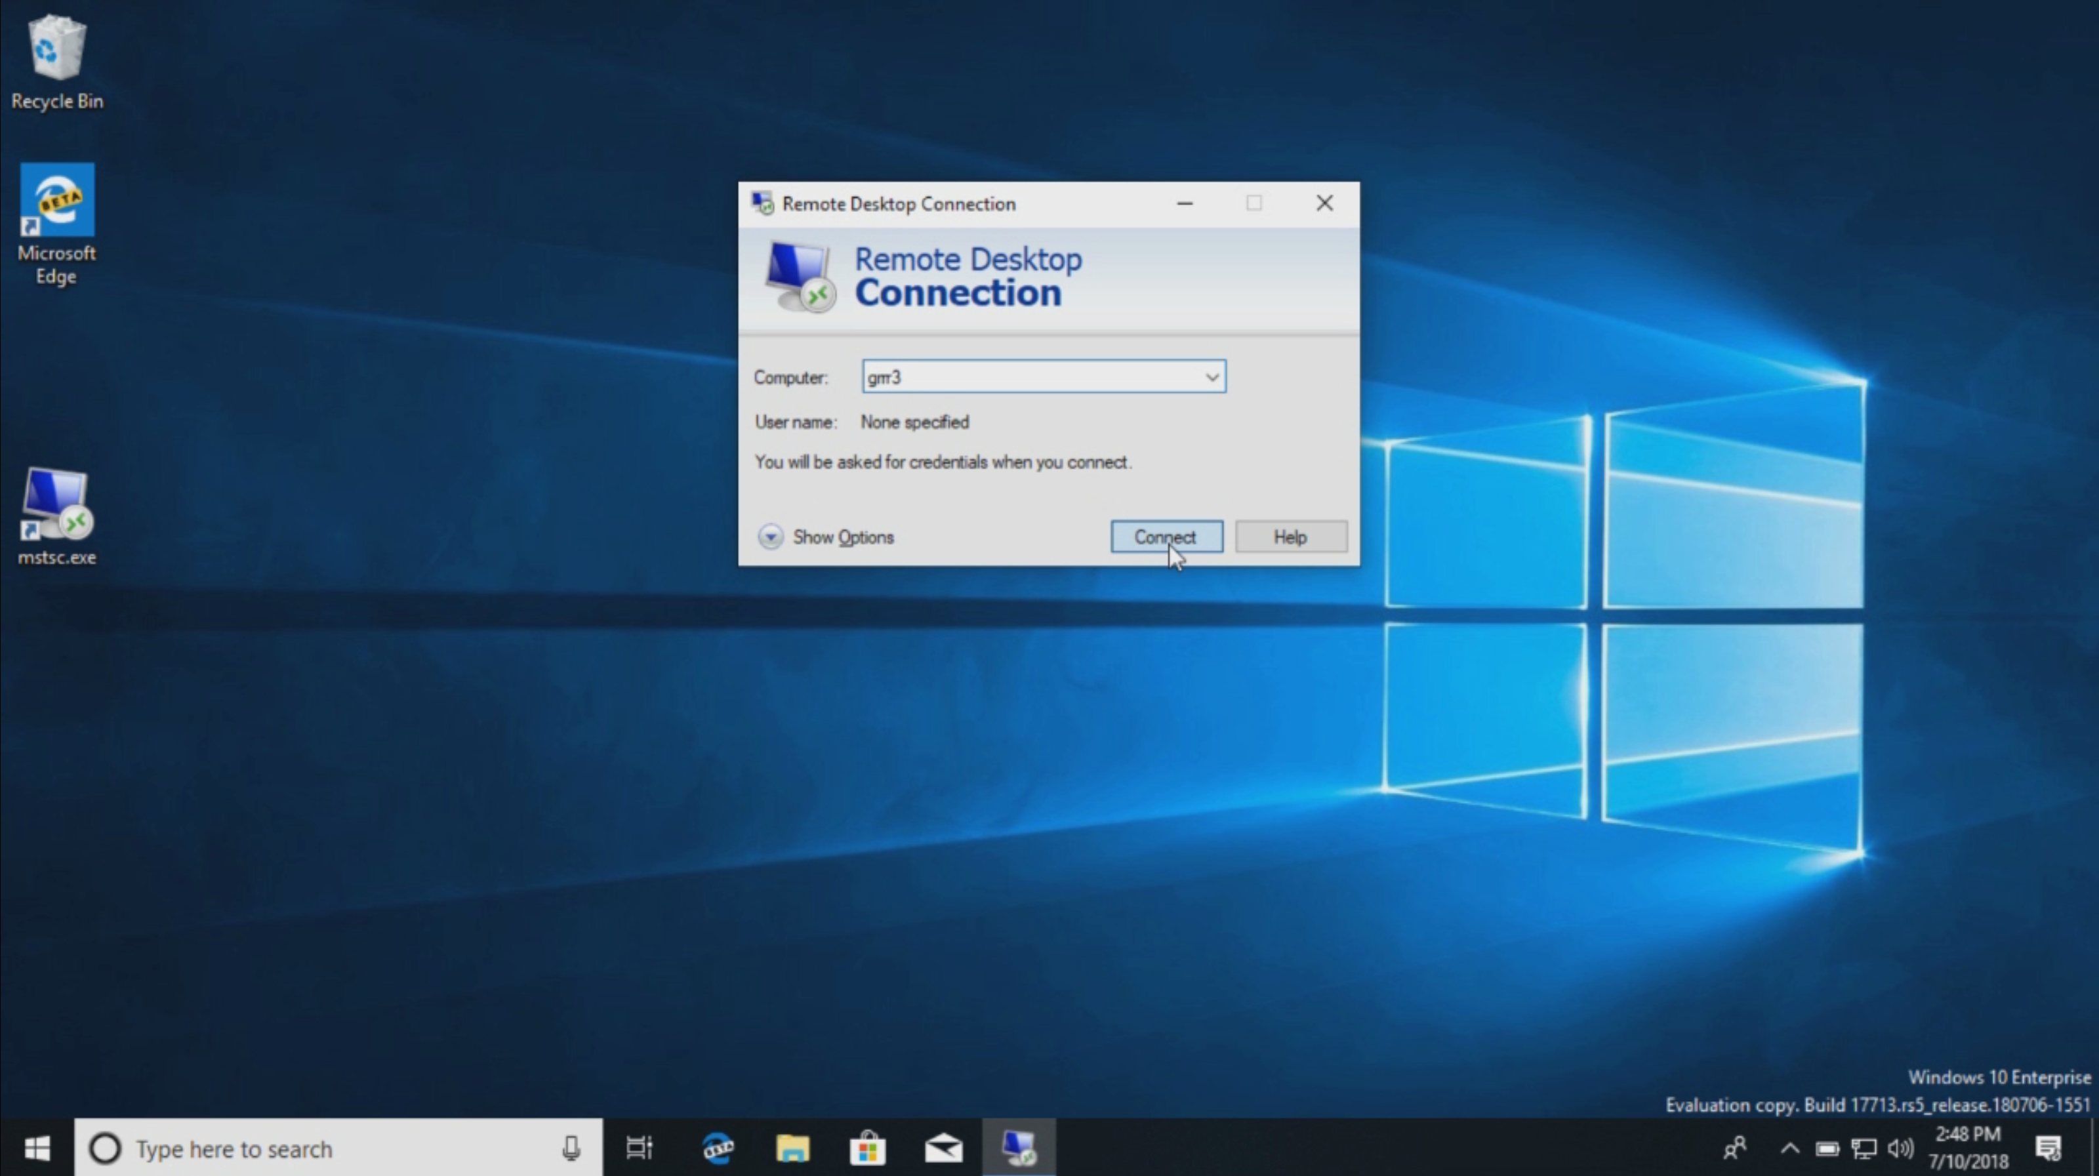The height and width of the screenshot is (1176, 2099).
Task: Open the File Explorer taskbar icon
Action: (792, 1147)
